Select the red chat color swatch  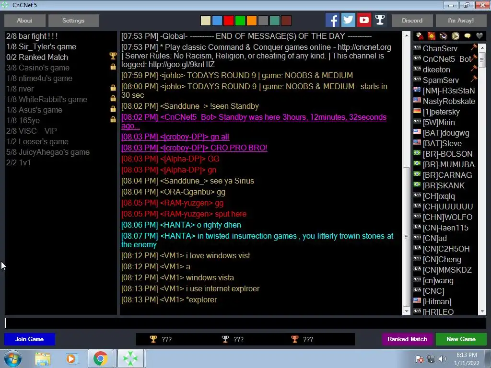coord(229,21)
